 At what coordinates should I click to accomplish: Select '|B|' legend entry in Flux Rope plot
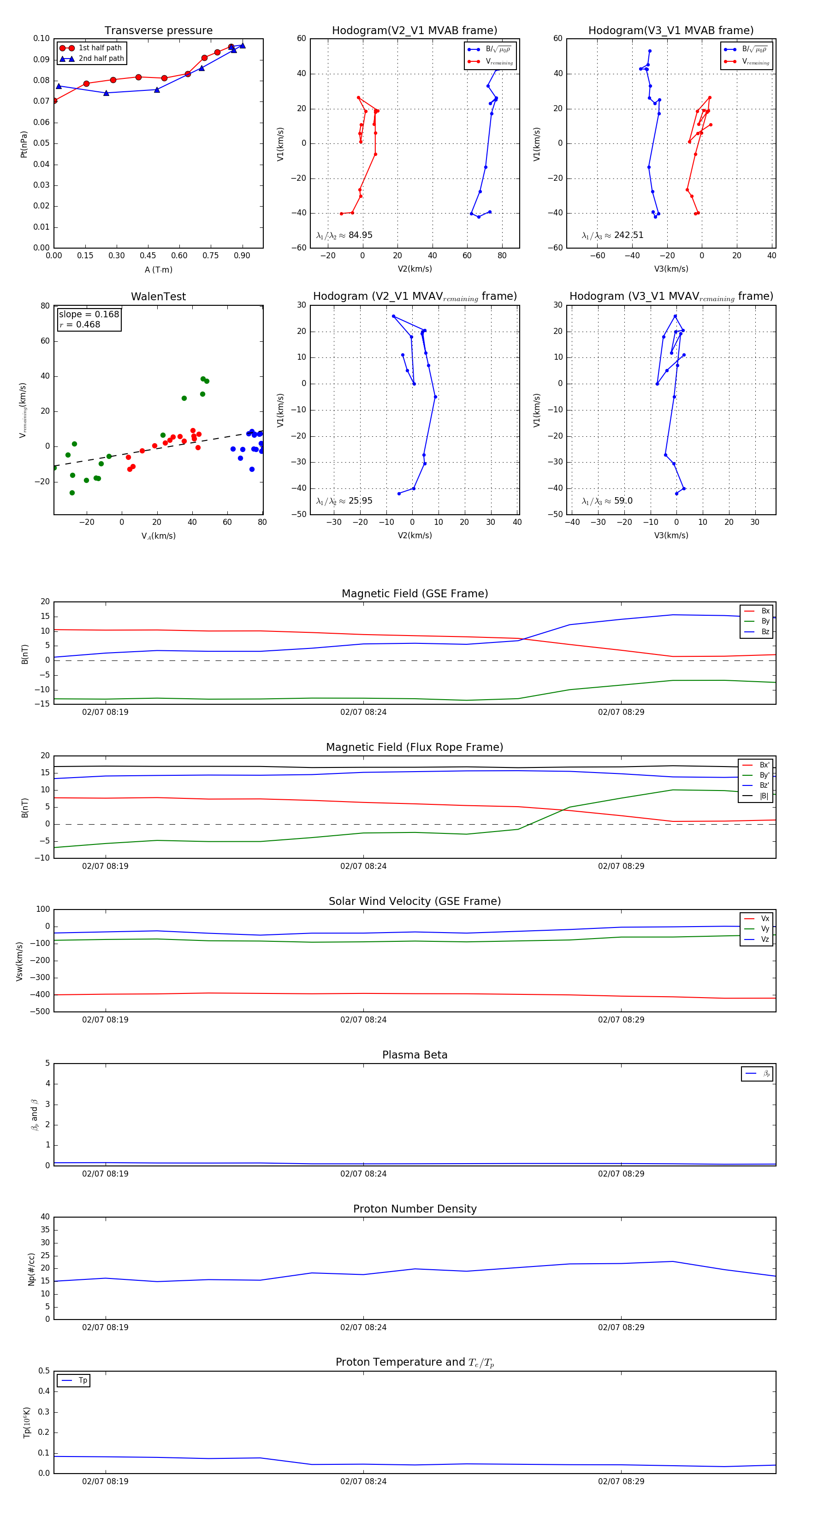(756, 796)
